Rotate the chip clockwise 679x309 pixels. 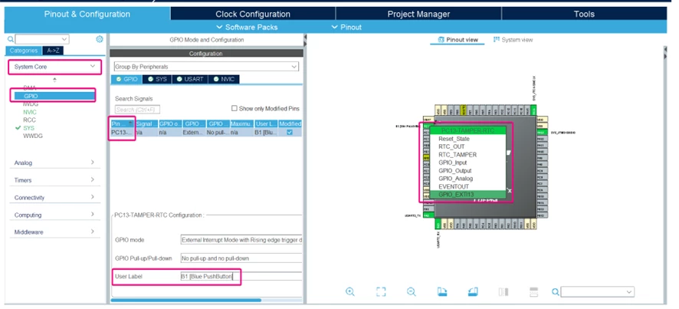(x=442, y=291)
